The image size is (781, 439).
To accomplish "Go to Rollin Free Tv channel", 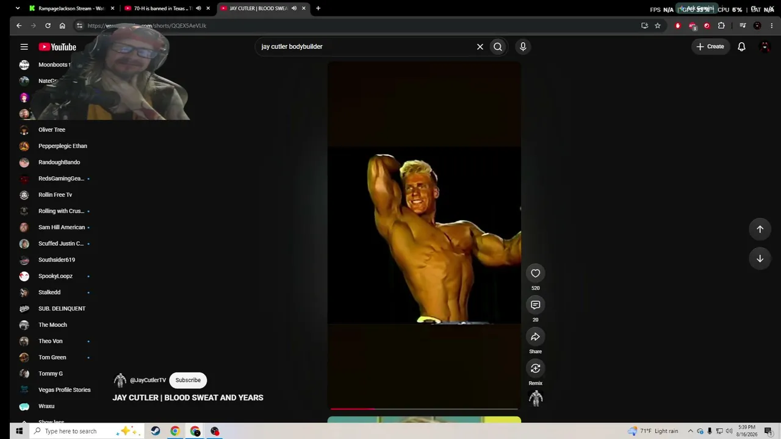I will 54,195.
